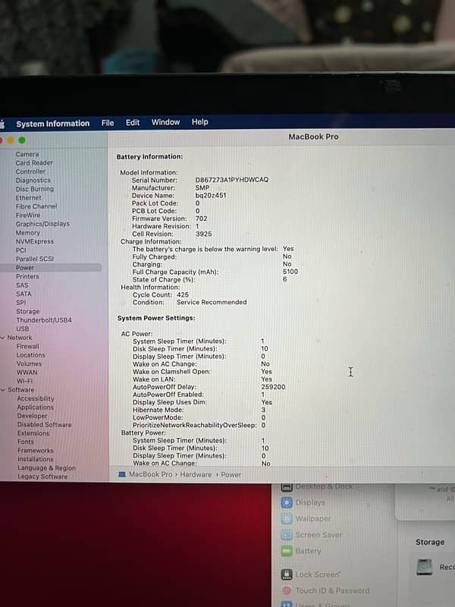The image size is (455, 607).
Task: Select WWAN under Network
Action: 27,373
